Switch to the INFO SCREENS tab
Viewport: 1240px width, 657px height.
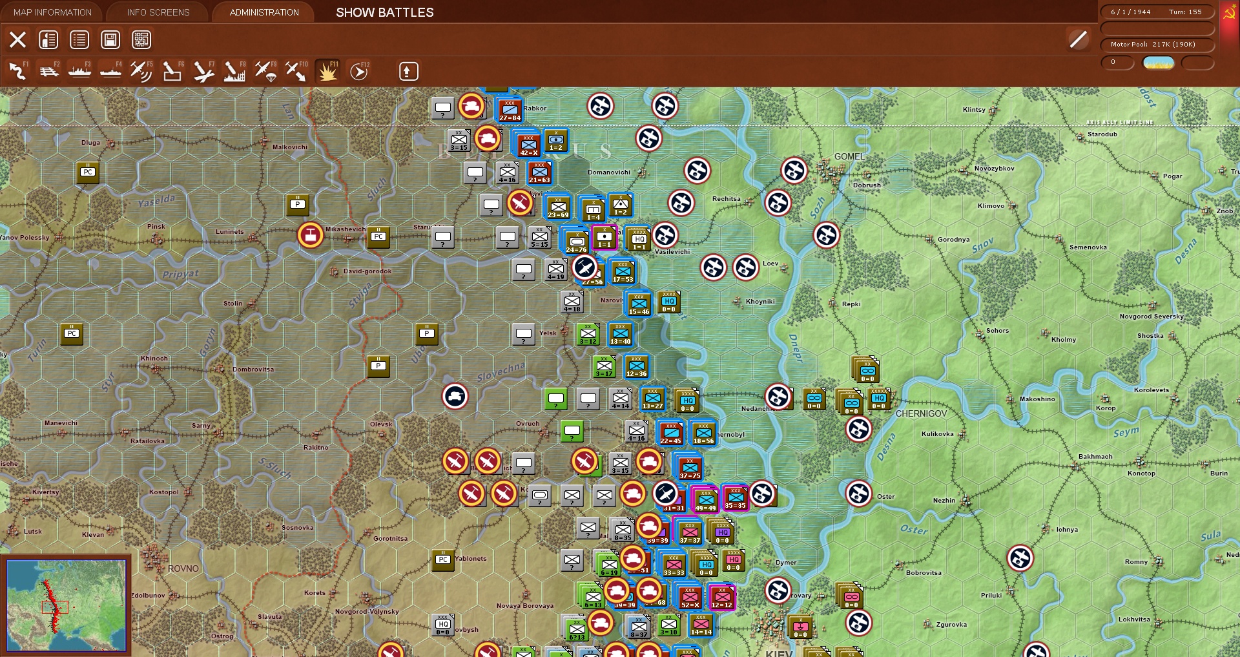pyautogui.click(x=158, y=12)
